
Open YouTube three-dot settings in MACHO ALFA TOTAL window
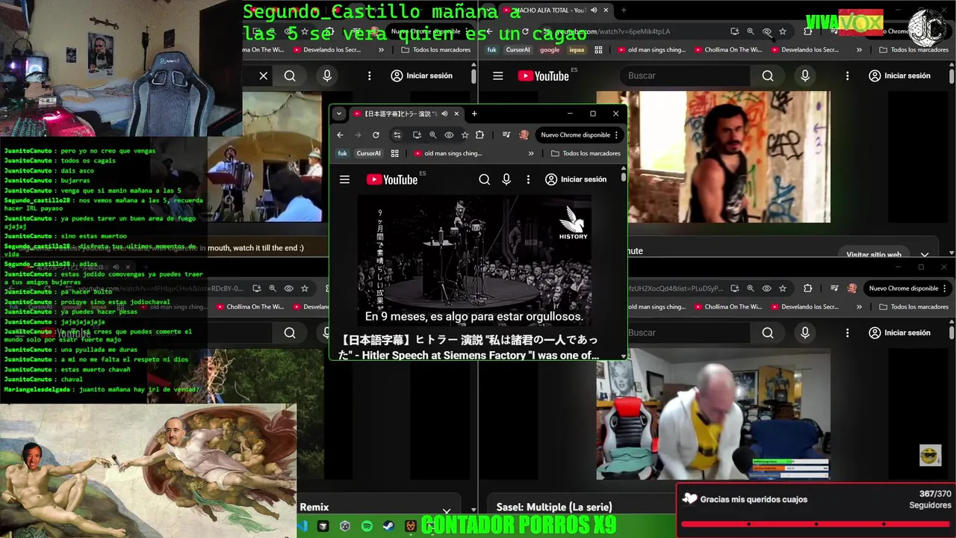pyautogui.click(x=847, y=75)
